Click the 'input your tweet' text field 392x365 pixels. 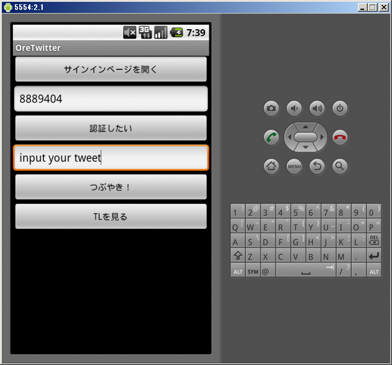pos(111,157)
